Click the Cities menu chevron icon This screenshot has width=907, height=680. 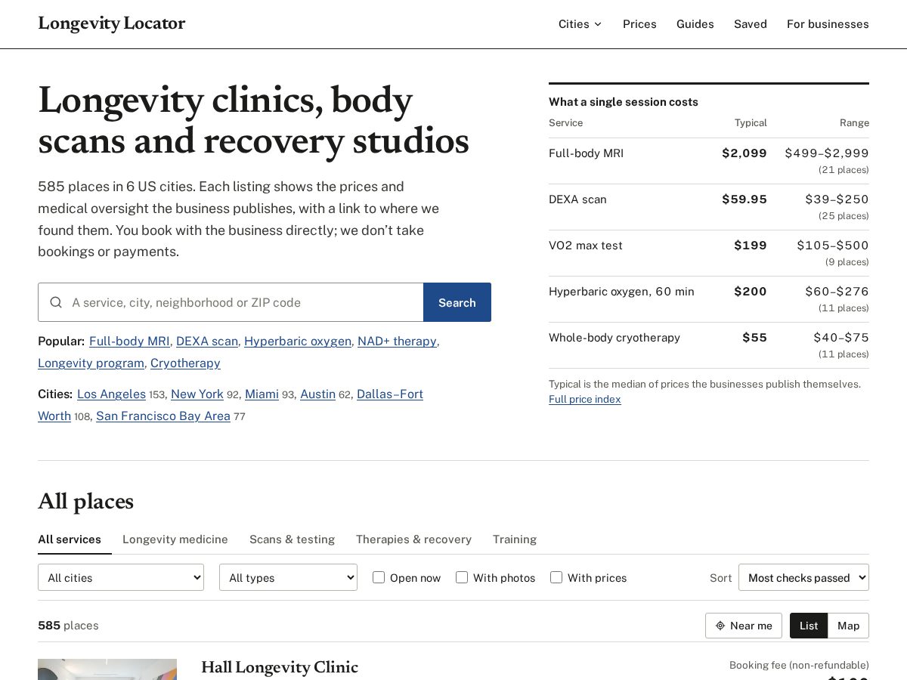pyautogui.click(x=598, y=24)
